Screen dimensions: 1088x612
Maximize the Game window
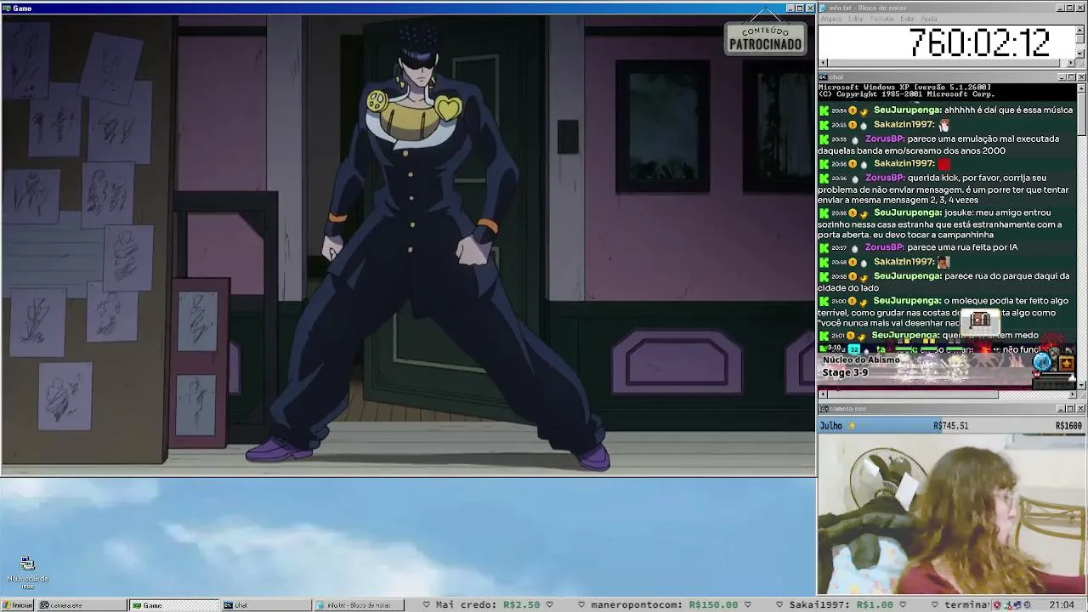coord(800,8)
